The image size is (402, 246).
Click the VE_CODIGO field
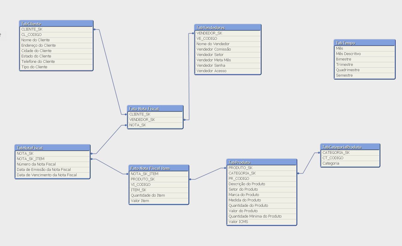pos(228,39)
